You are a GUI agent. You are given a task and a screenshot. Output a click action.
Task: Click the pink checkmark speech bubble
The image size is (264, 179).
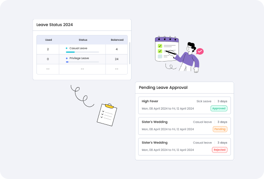click(x=200, y=51)
